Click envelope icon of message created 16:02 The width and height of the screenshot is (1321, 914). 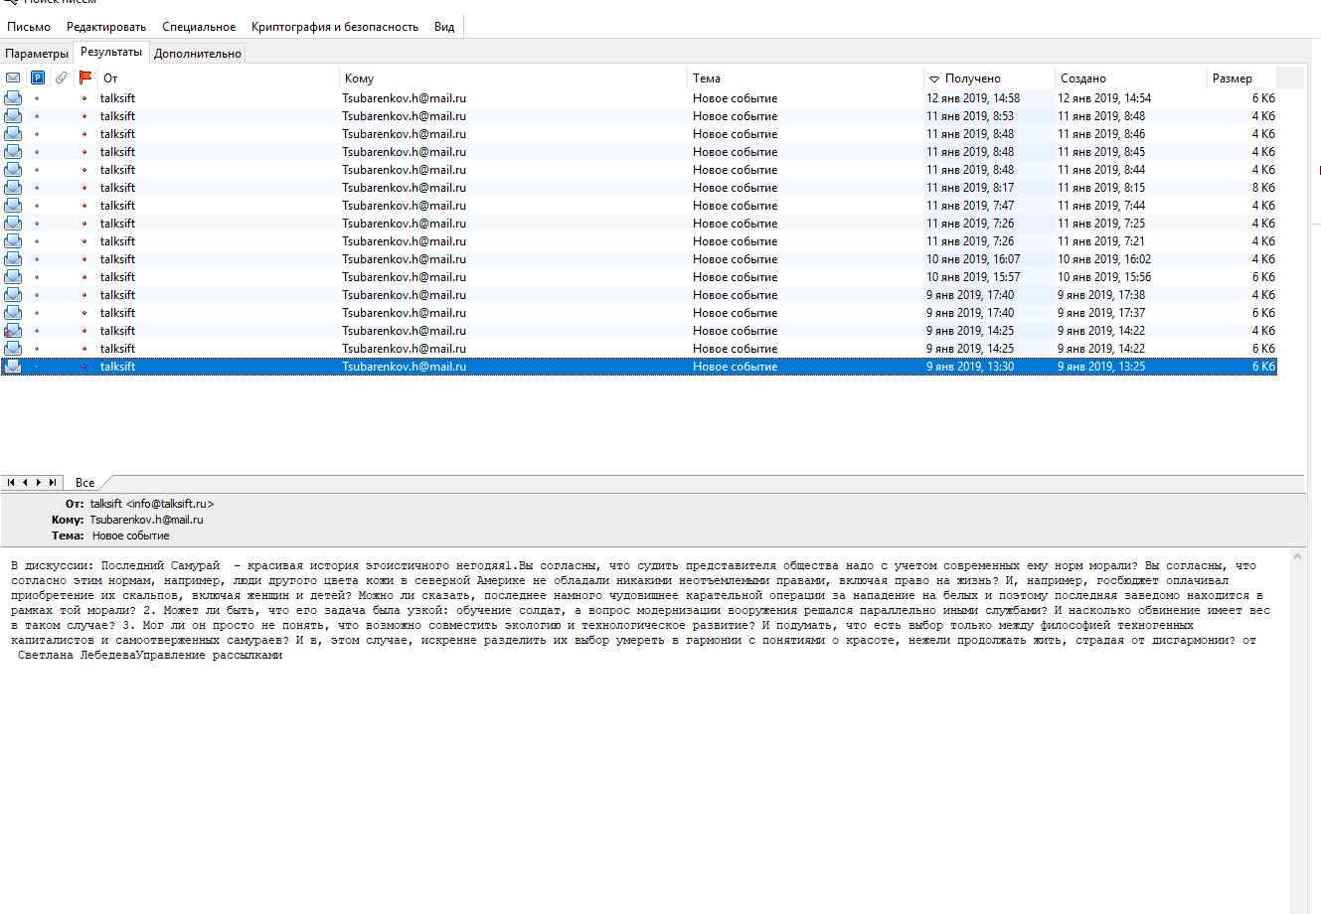13,259
